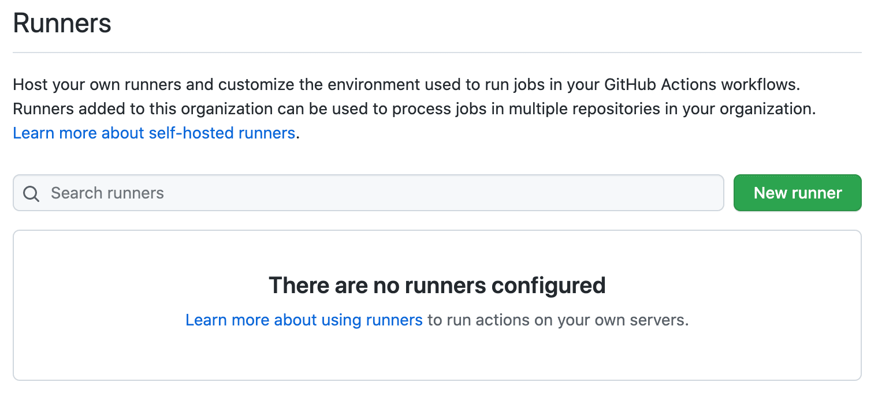
Task: Click the GitHub Actions workflows phrase
Action: (702, 85)
